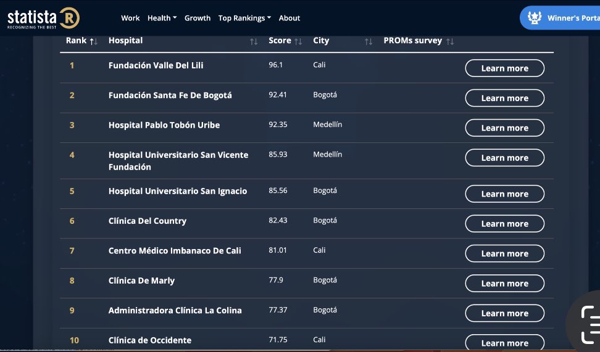Click the City column header

point(321,41)
